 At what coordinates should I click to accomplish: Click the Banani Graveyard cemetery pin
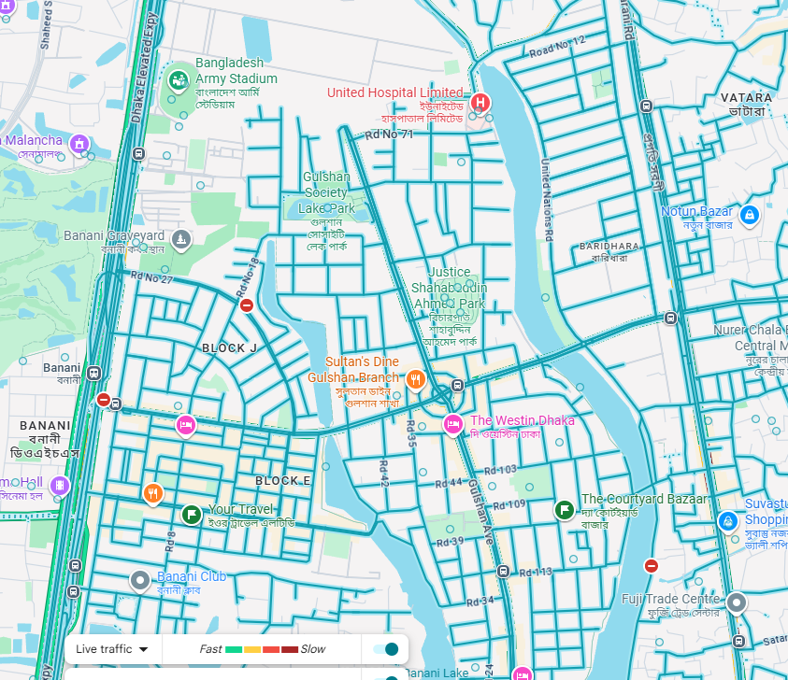[x=181, y=239]
